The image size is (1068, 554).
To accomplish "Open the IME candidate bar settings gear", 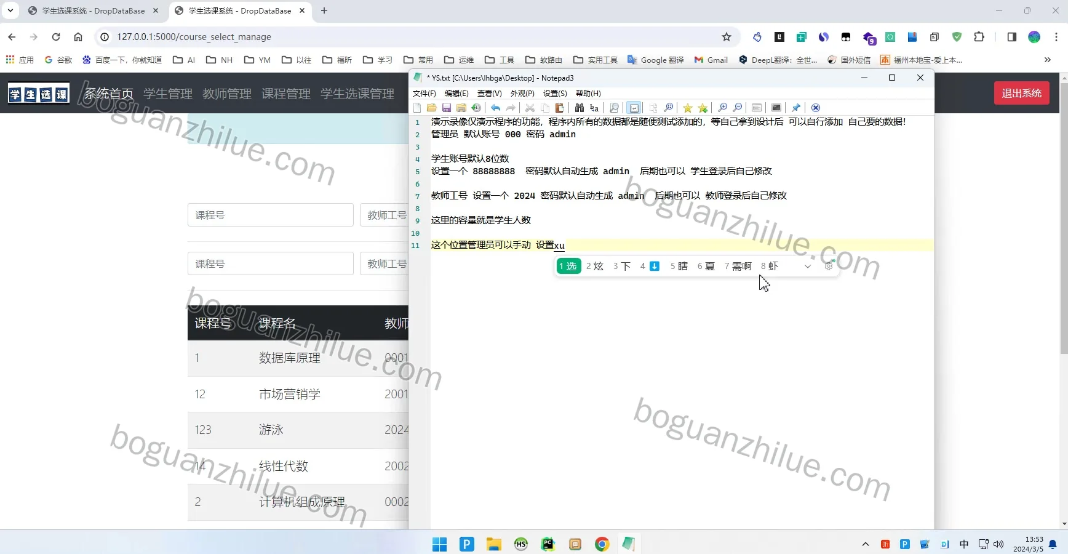I will [829, 266].
